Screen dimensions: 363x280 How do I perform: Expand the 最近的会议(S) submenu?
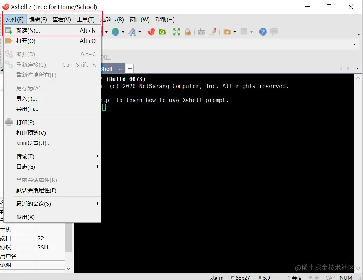pos(53,204)
